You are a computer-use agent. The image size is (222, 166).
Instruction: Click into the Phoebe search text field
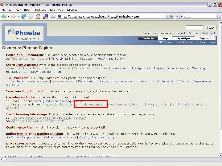click(x=195, y=27)
